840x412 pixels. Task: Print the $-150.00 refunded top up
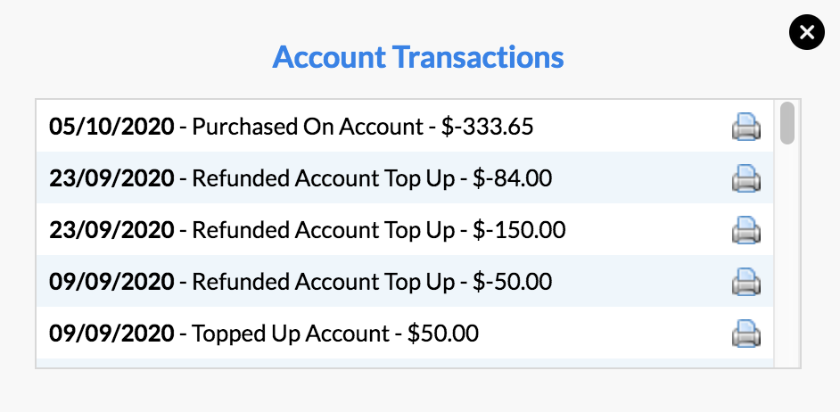pos(746,230)
